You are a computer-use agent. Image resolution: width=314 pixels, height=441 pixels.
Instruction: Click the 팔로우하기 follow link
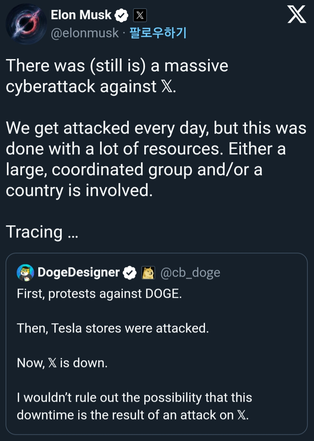(x=158, y=33)
